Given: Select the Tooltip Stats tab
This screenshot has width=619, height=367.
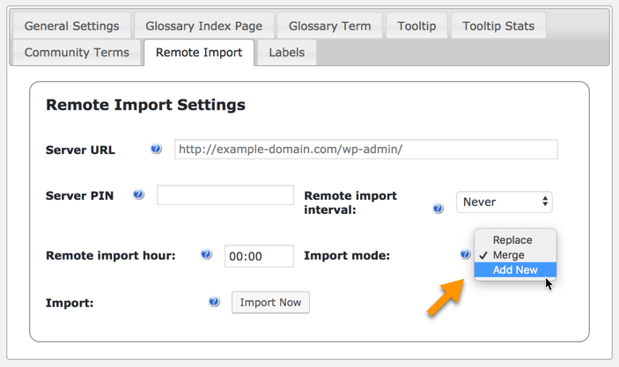Looking at the screenshot, I should 498,26.
